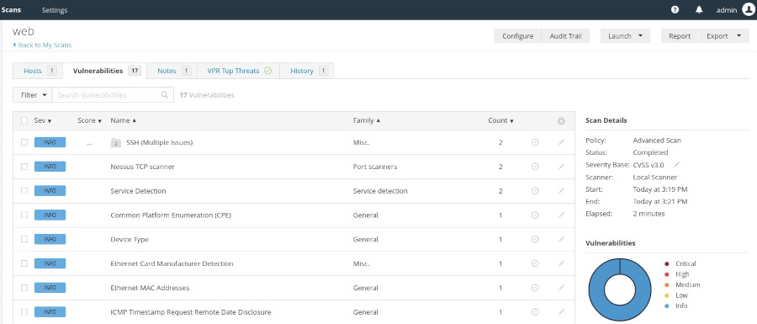
Task: Check the Ethernet Card Manufacturer Detection checkbox
Action: pyautogui.click(x=24, y=263)
